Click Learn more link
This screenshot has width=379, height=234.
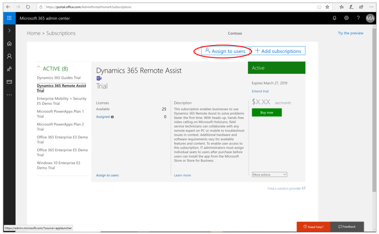[x=182, y=175]
